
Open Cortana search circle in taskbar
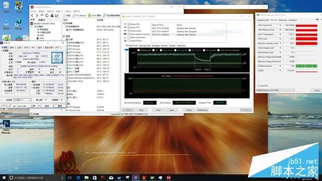12,177
